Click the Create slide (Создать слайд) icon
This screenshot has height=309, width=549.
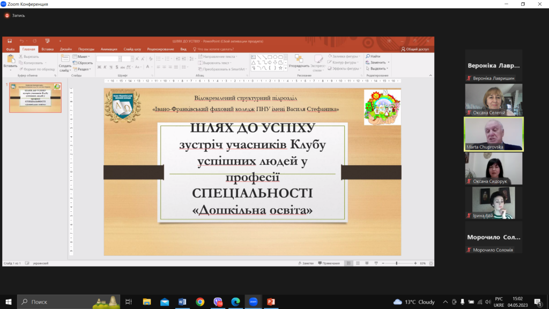point(65,60)
